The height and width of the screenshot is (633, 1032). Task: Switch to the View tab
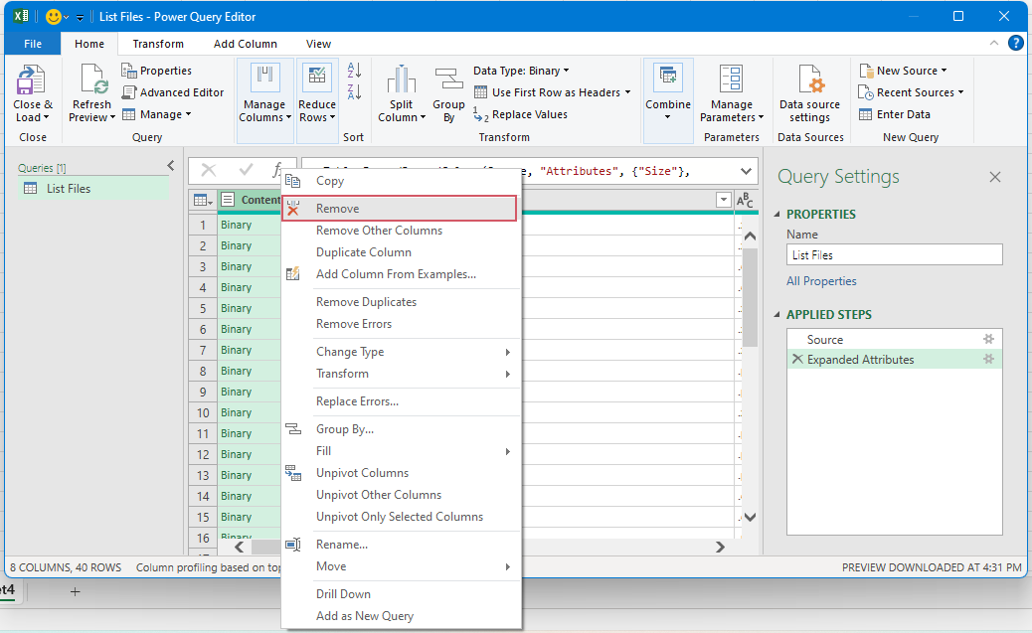(318, 44)
